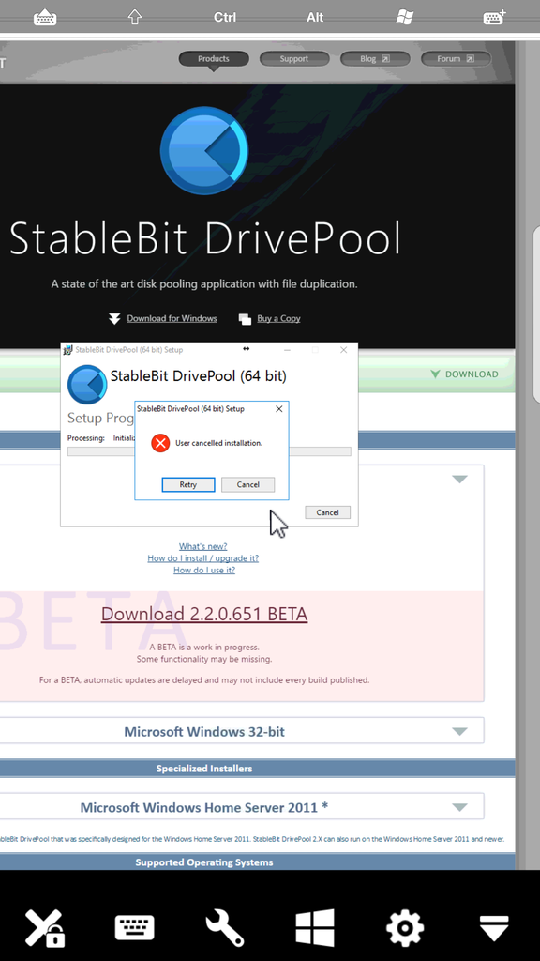540x961 pixels.
Task: Click the Buy a Copy boxes icon
Action: pos(245,319)
